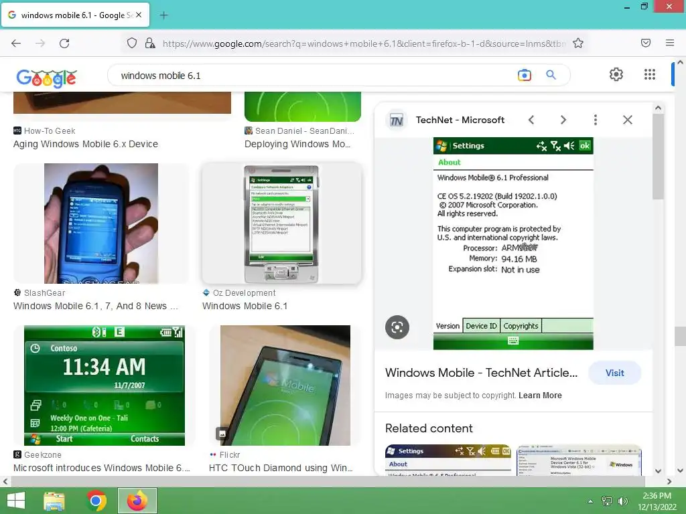The height and width of the screenshot is (514, 686).
Task: Open the Geekzone Contoso home screen image
Action: click(x=104, y=385)
